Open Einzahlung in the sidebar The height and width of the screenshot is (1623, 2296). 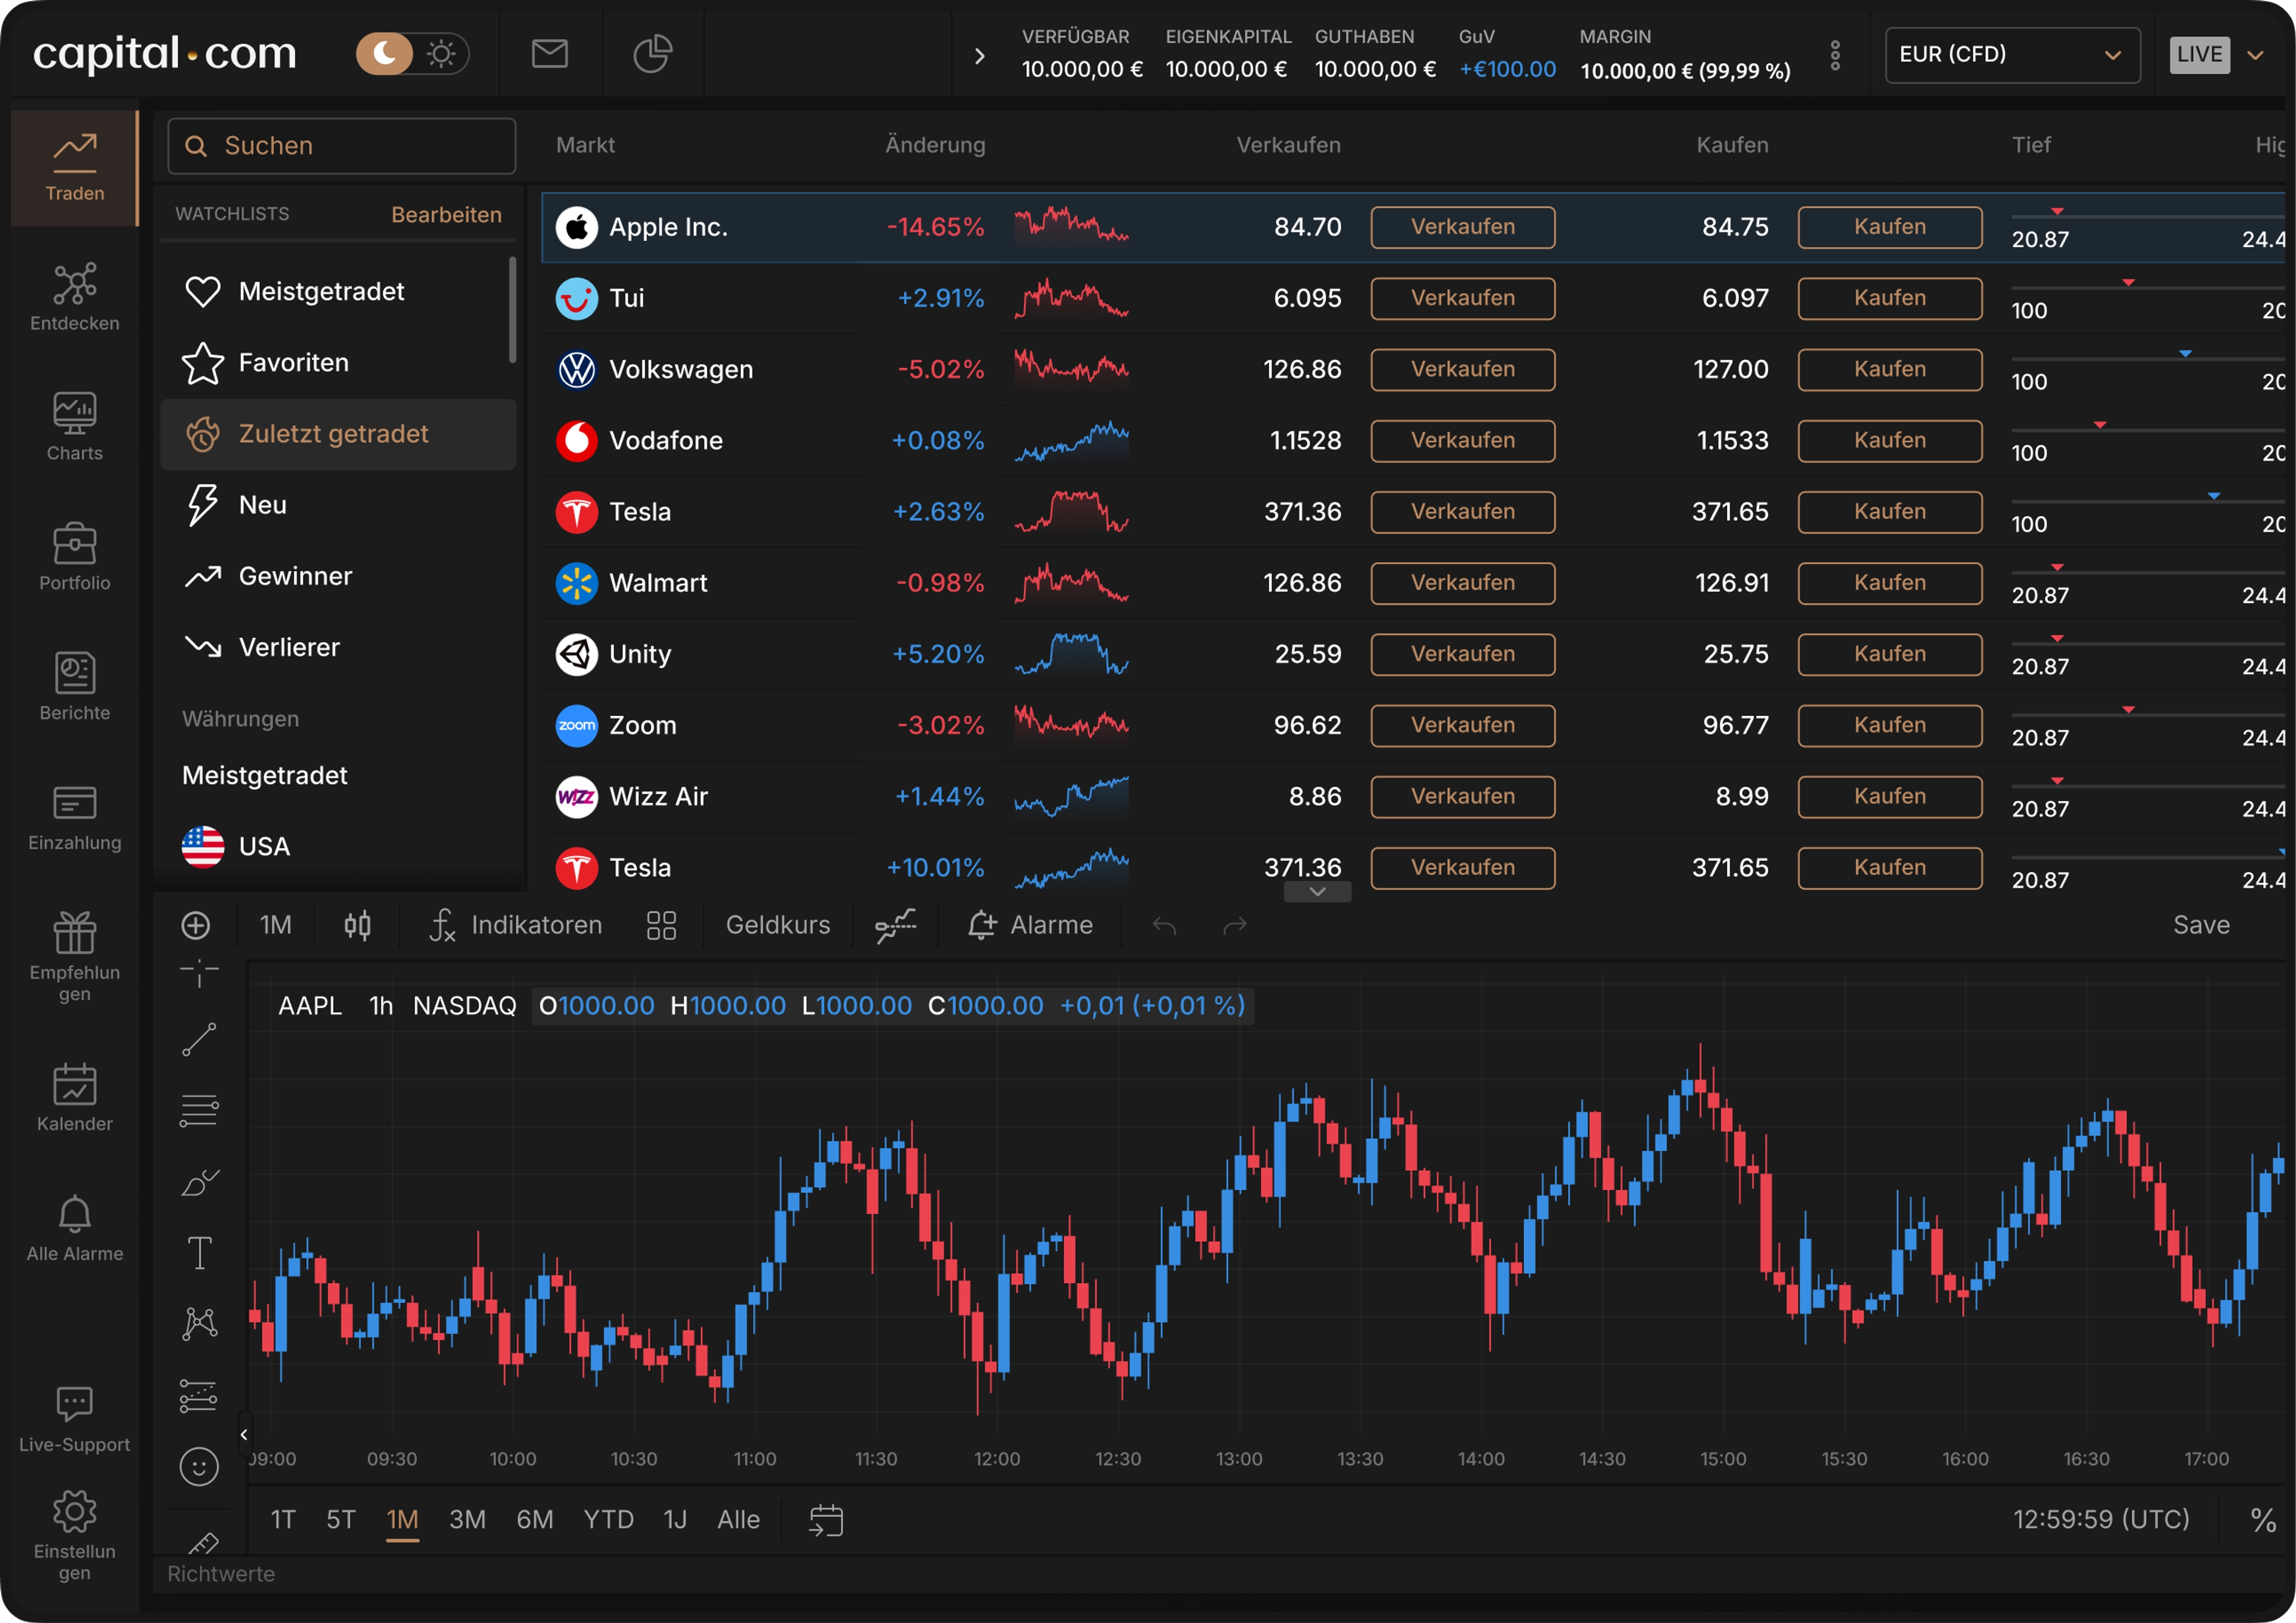click(75, 817)
